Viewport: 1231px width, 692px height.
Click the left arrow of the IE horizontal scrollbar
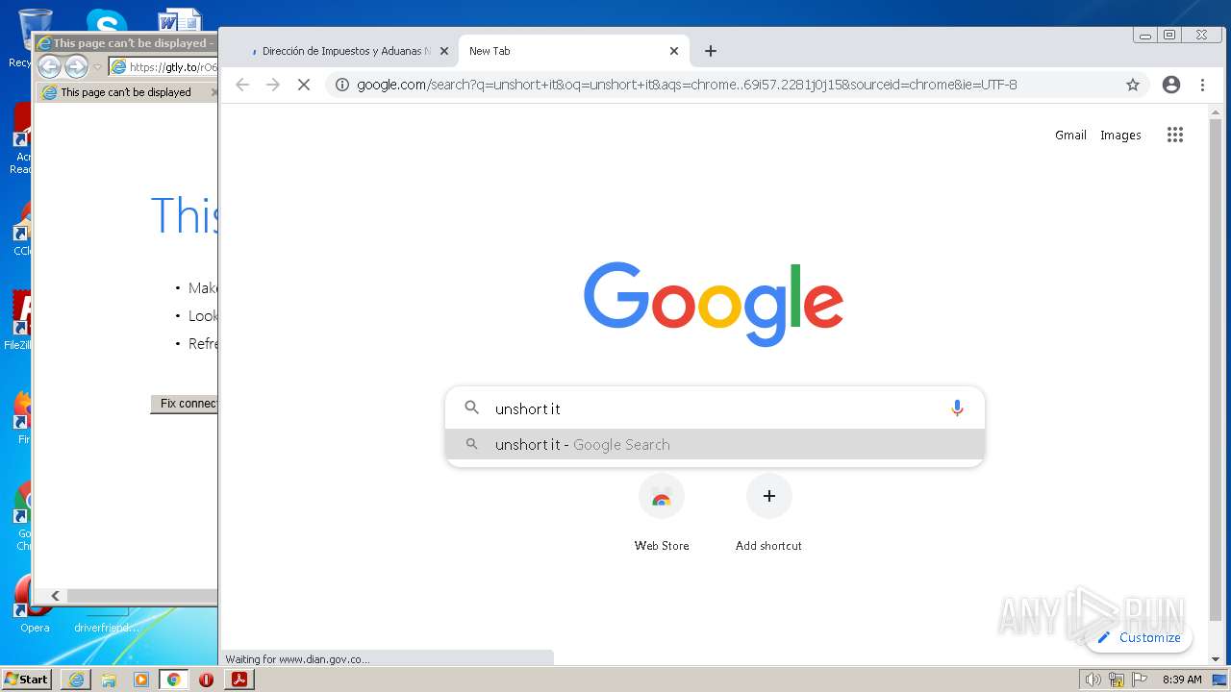click(x=55, y=596)
